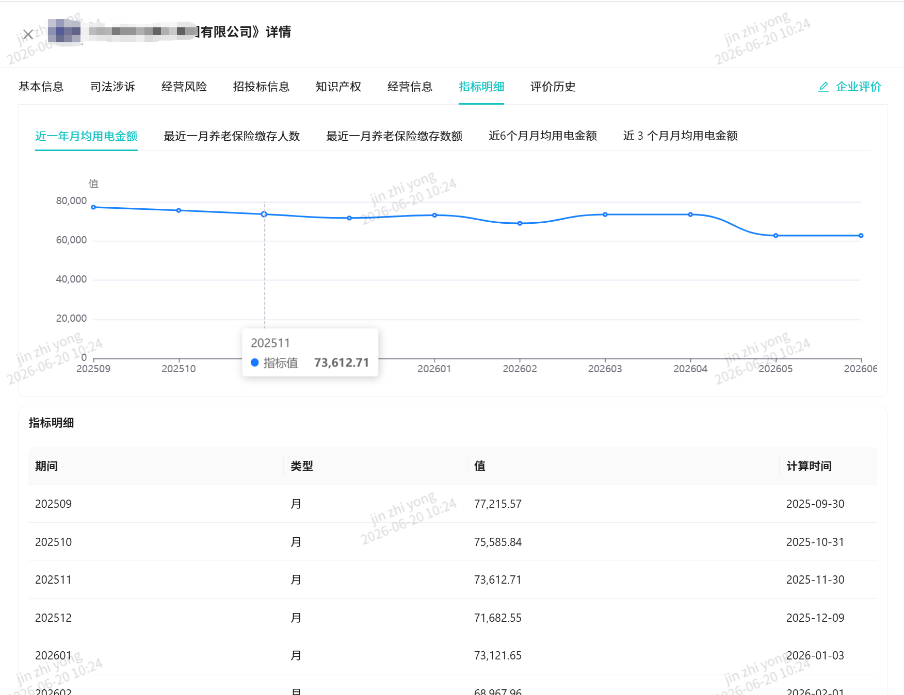This screenshot has width=904, height=695.
Task: Close the company detail panel
Action: pyautogui.click(x=28, y=35)
